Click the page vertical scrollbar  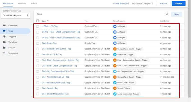point(189,48)
